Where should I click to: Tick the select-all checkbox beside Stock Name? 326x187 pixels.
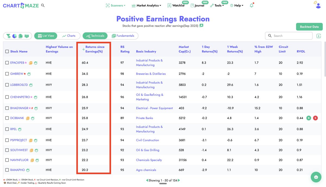(x=7, y=51)
